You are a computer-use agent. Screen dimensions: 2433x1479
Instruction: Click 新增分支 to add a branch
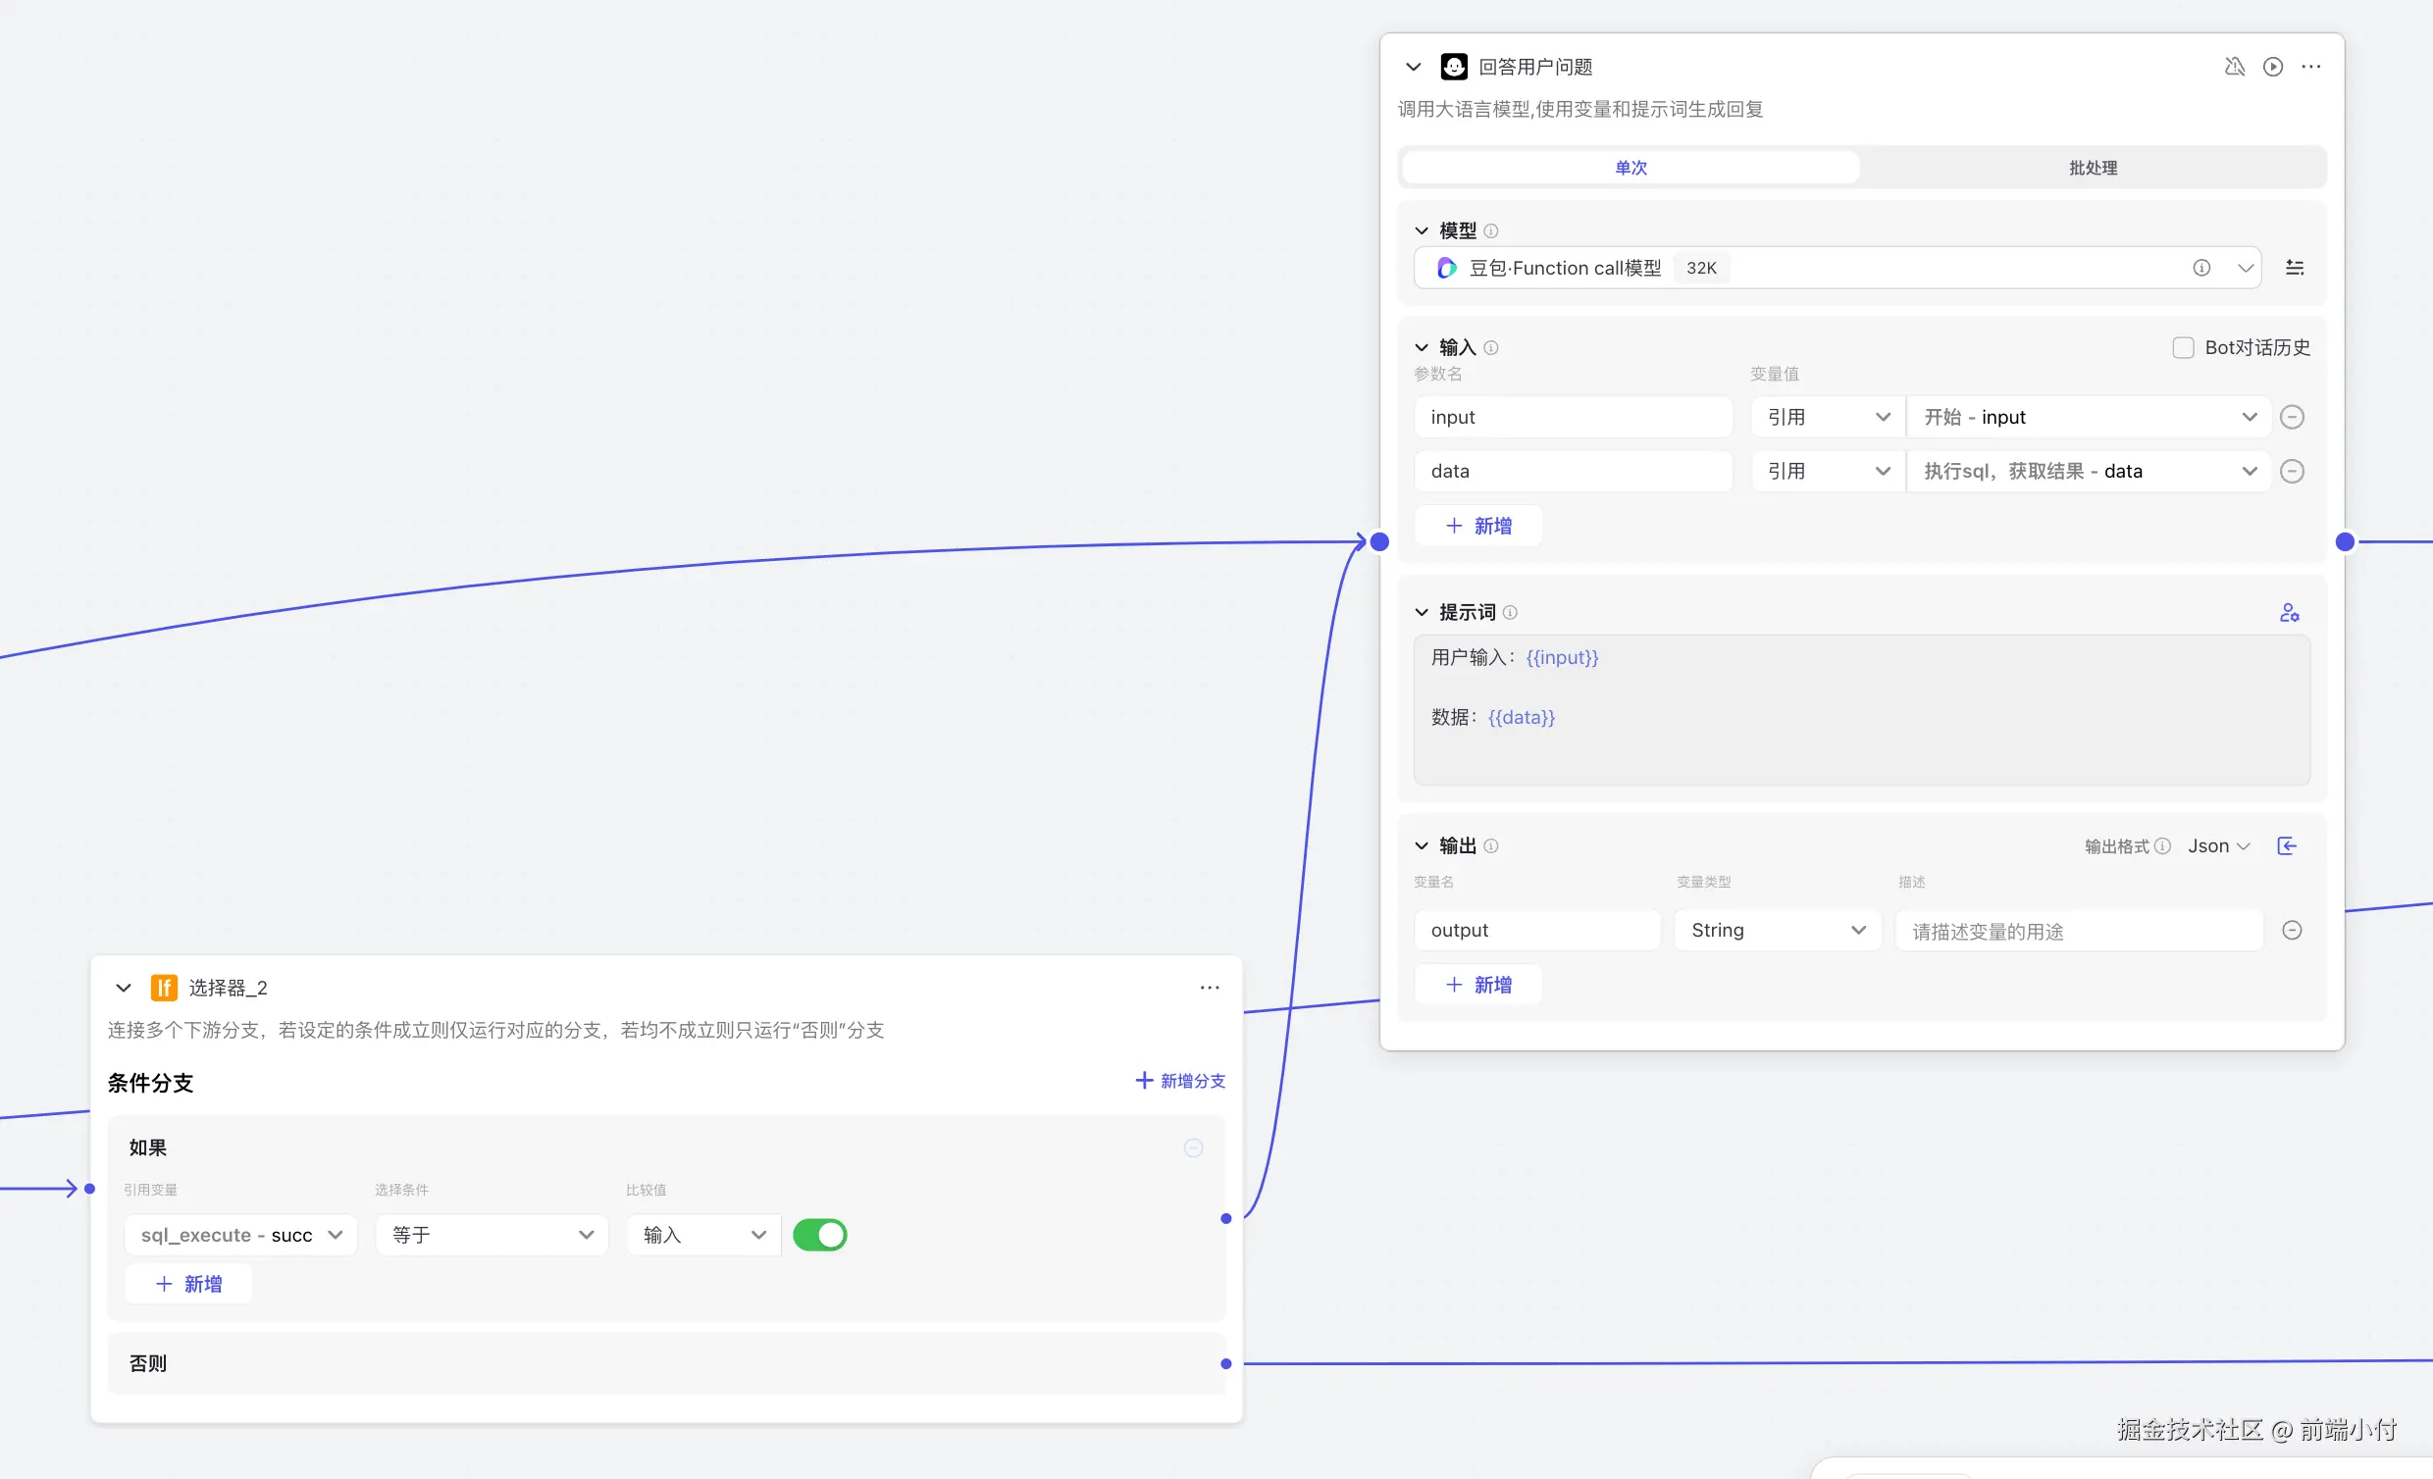(1180, 1080)
